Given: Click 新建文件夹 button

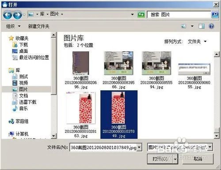Looking at the screenshot, I should 38,26.
